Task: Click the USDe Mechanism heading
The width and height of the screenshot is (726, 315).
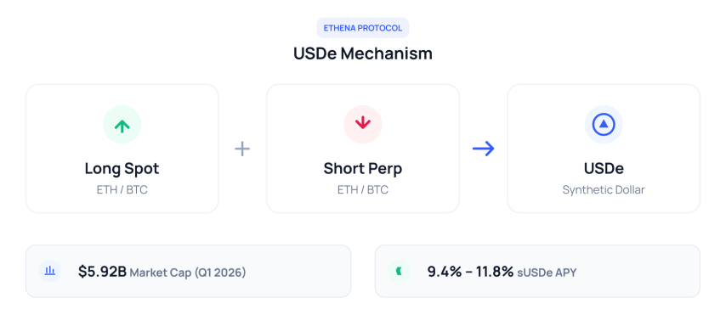Action: click(x=362, y=53)
